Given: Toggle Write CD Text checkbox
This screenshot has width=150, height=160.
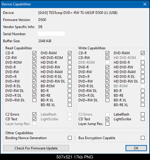Looking at the screenshot, I should point(107,119).
